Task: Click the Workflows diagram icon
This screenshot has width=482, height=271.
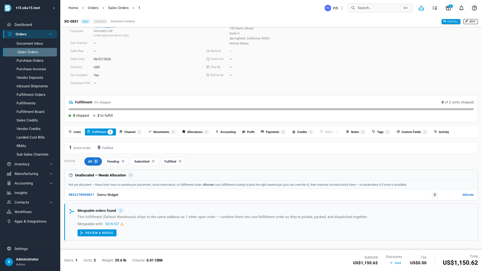Action: point(9,212)
